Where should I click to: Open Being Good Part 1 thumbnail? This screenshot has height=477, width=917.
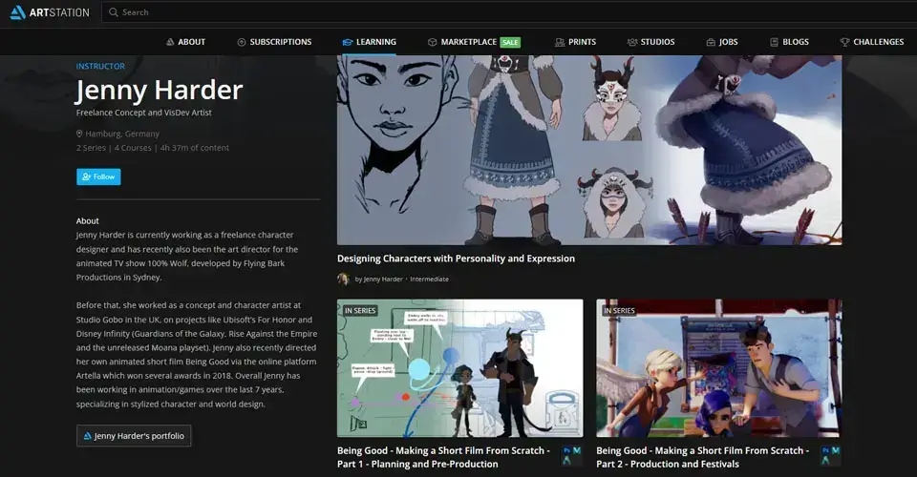(460, 368)
